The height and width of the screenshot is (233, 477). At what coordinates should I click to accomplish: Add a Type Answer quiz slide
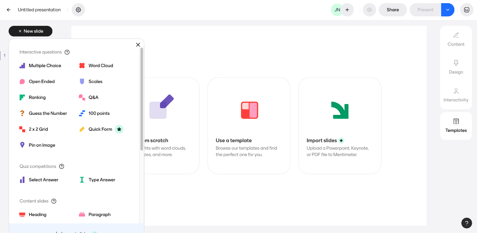(97, 180)
